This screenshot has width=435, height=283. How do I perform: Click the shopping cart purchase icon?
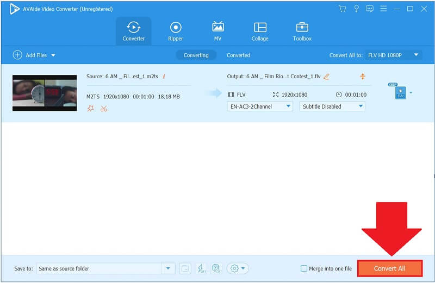[x=342, y=9]
